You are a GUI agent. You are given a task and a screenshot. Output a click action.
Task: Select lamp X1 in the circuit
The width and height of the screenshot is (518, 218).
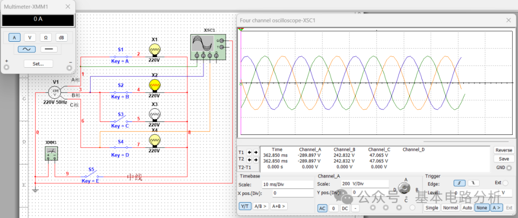click(x=154, y=51)
